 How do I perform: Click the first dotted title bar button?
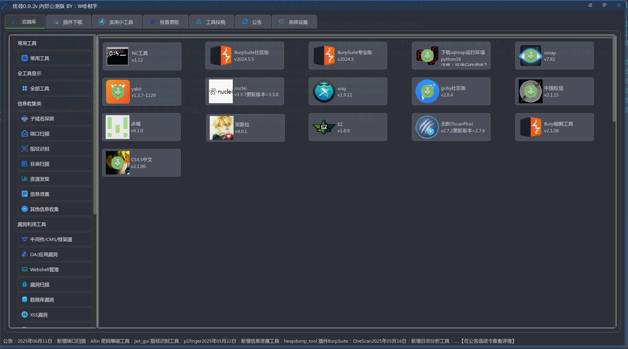pos(590,5)
